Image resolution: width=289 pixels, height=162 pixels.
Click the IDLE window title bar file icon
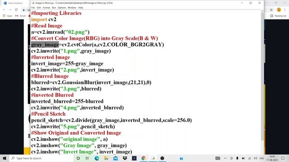click(x=33, y=3)
